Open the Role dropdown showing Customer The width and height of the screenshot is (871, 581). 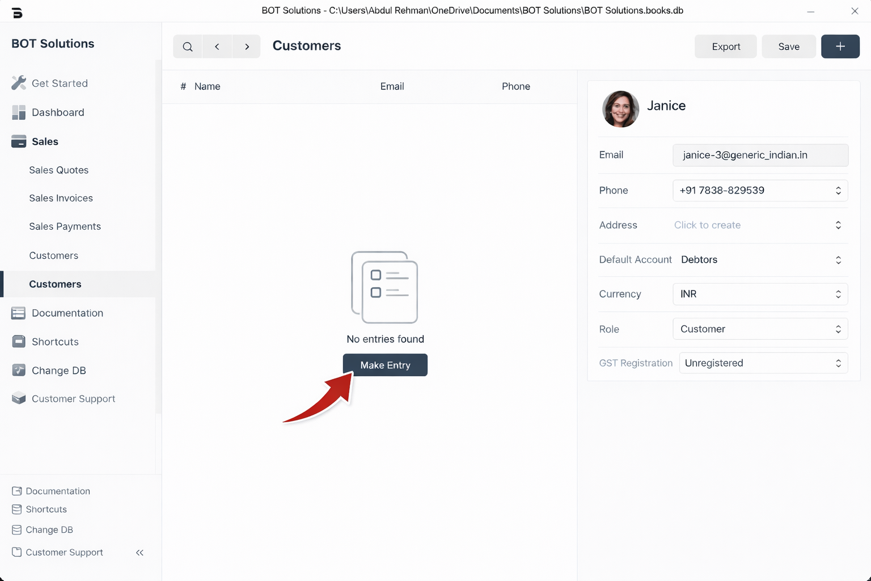760,329
